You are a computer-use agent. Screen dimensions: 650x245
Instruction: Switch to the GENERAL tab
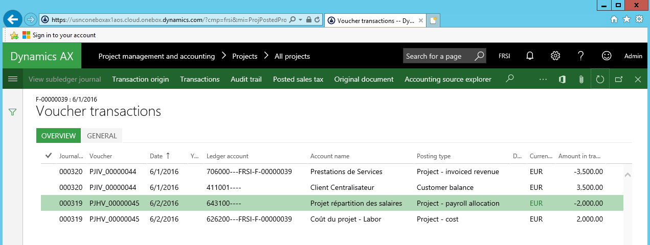point(102,136)
